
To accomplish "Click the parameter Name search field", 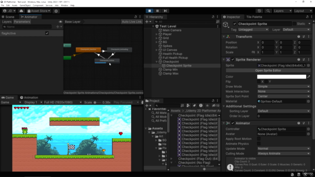I will (x=27, y=27).
